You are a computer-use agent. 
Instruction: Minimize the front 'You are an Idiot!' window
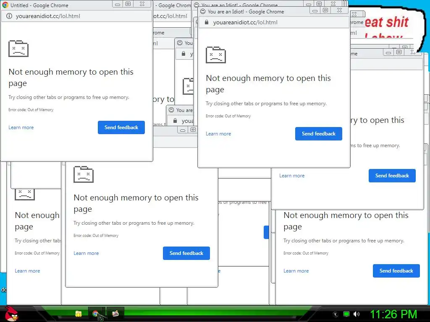[x=315, y=10]
